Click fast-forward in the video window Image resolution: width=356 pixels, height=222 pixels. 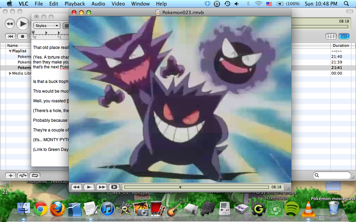[x=102, y=187]
